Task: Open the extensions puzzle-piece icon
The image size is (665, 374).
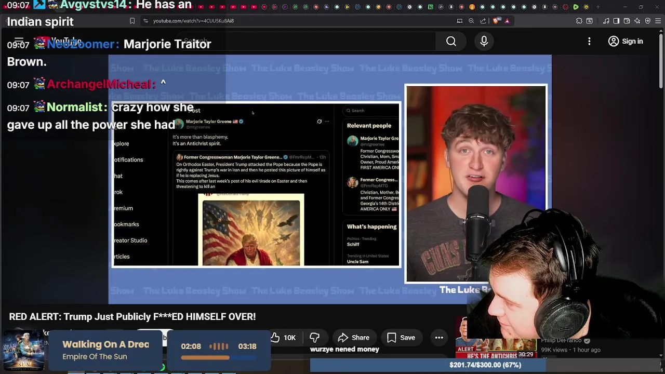Action: (579, 21)
